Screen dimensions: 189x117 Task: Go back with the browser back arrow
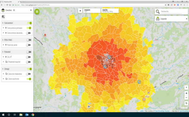pos(2,5)
